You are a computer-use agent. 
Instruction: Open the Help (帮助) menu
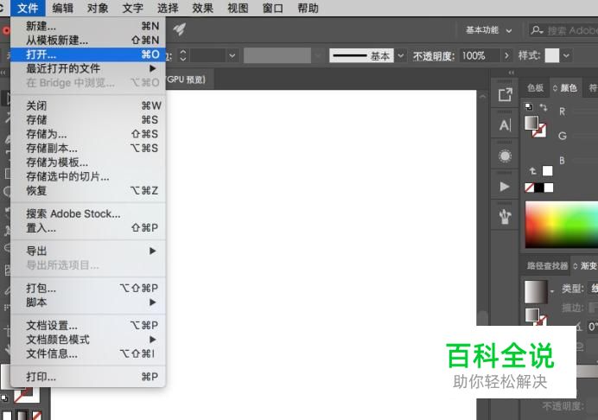tap(309, 8)
